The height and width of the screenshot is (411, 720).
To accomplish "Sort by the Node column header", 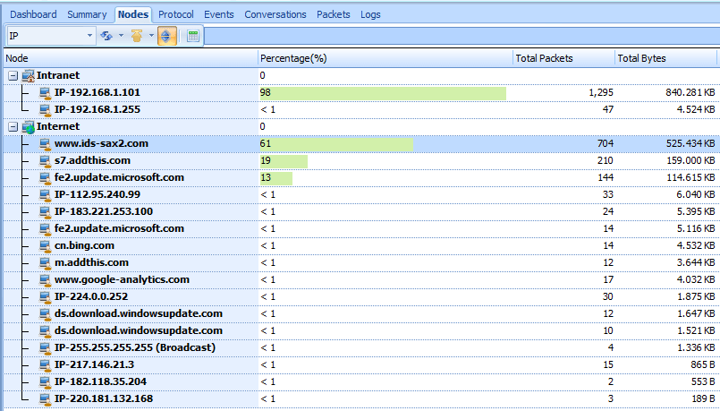I will click(x=131, y=58).
